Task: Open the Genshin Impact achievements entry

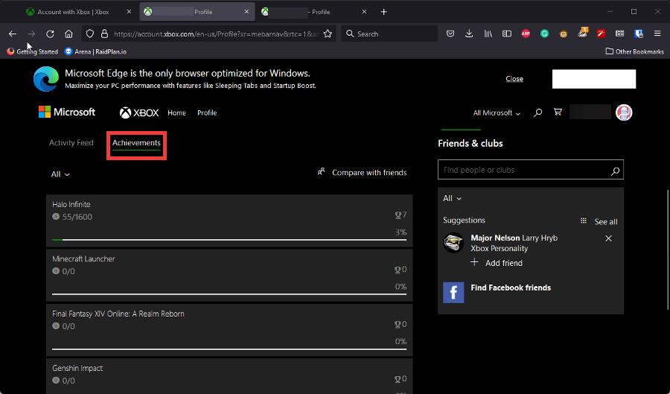Action: (x=229, y=376)
